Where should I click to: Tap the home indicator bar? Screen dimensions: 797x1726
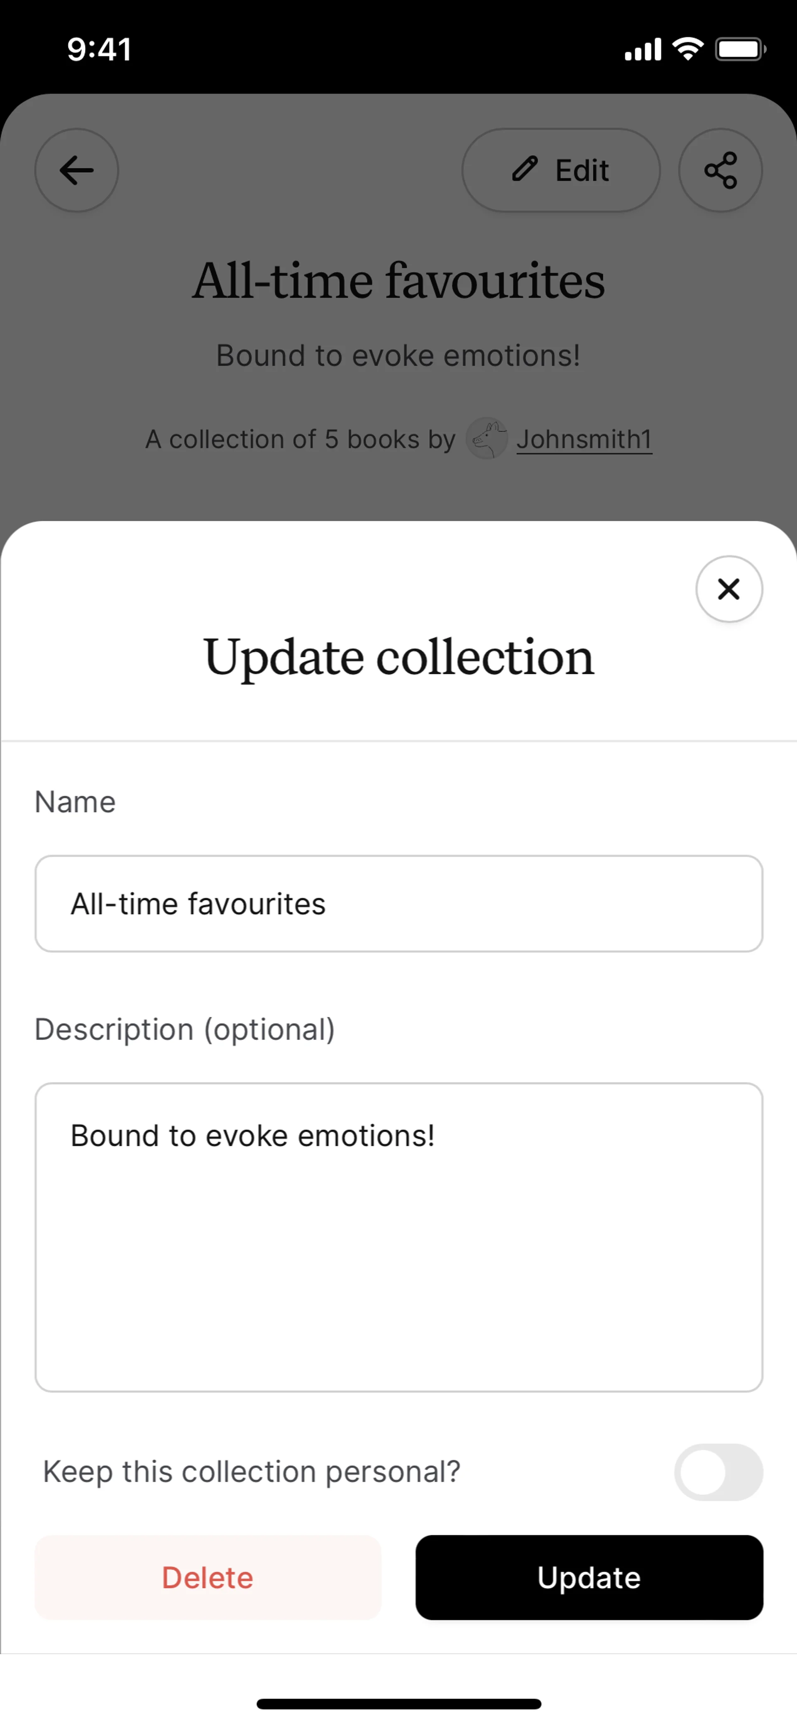tap(398, 1703)
